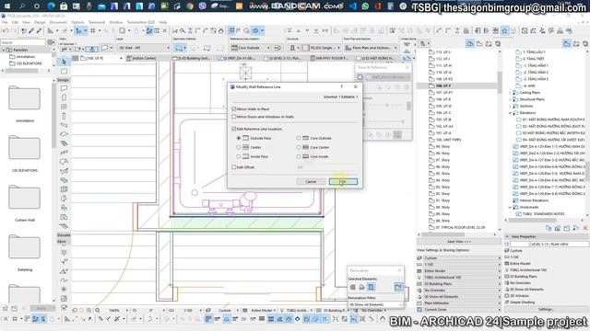Select 'Interior Elevations' in the right navigator

(x=534, y=200)
